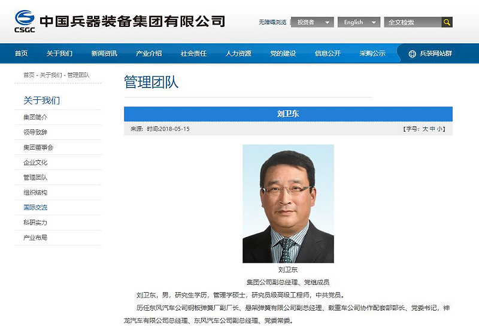Viewport: 479px width, 331px height.
Task: Click the 关于我们 sidebar heading
Action: pos(41,101)
